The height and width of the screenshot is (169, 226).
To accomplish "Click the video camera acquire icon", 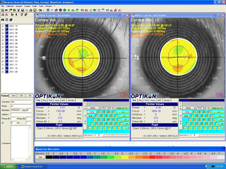I will coord(6,10).
